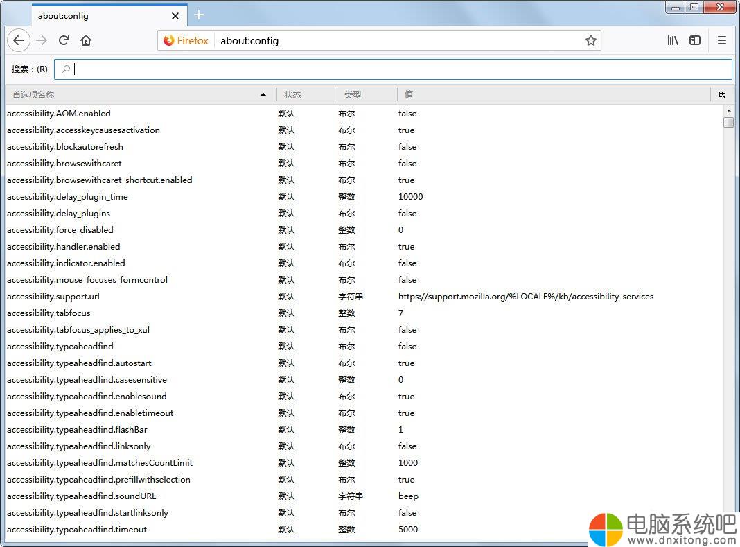Click the forward arrow navigation button
This screenshot has height=547, width=740.
point(42,41)
